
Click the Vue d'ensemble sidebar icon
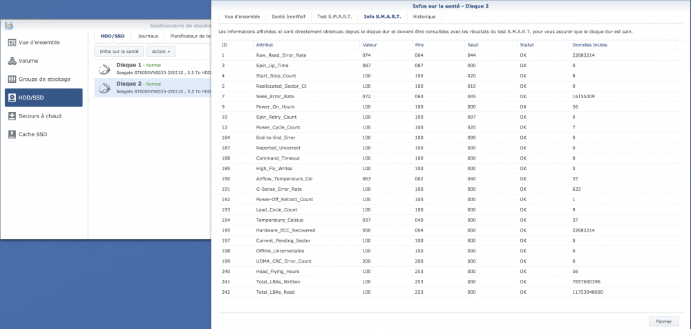click(12, 42)
